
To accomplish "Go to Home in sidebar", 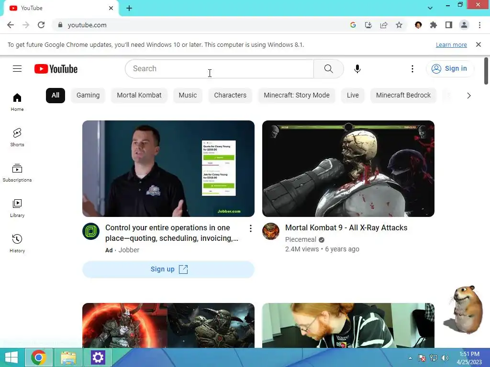I will [x=17, y=102].
